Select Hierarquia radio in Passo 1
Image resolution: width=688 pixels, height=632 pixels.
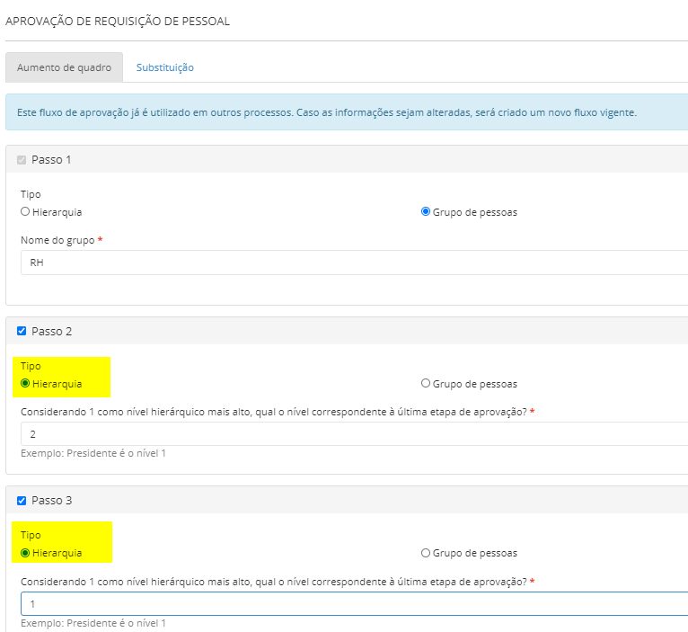25,212
